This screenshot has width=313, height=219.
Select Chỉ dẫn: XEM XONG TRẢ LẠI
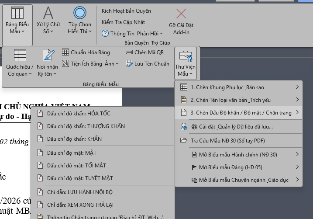[x=103, y=205]
